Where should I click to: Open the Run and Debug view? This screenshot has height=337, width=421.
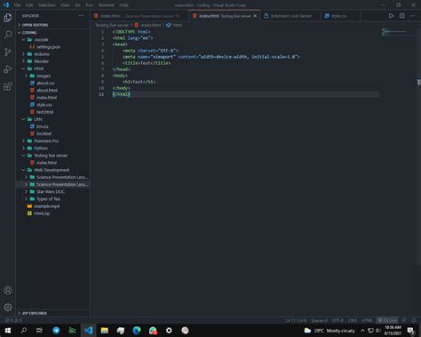point(8,69)
